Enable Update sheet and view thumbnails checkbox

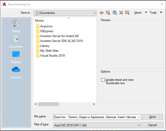click(103, 80)
